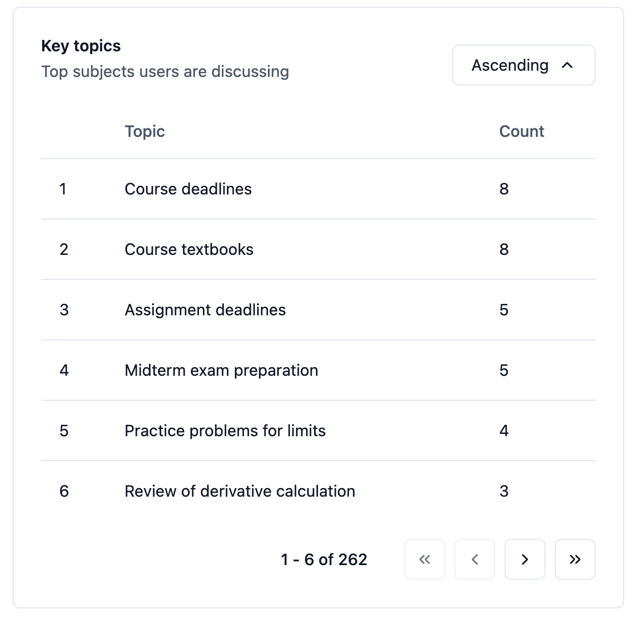Click the Topic column header
This screenshot has height=617, width=635.
tap(145, 131)
